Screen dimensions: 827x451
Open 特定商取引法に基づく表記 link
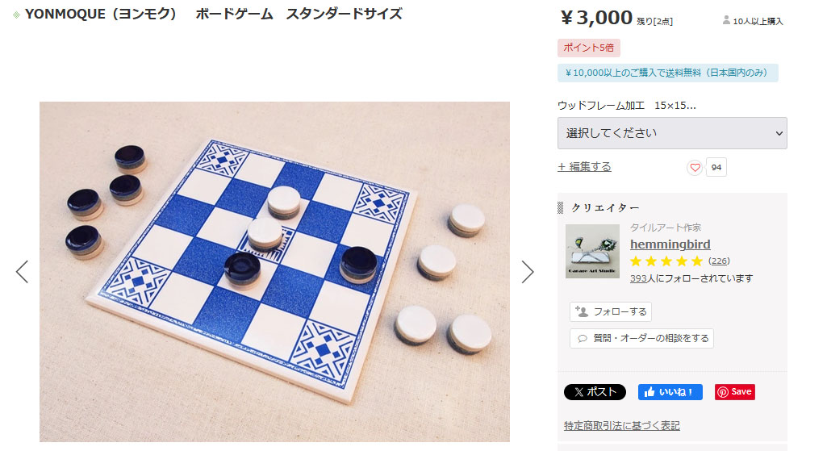[x=622, y=426]
